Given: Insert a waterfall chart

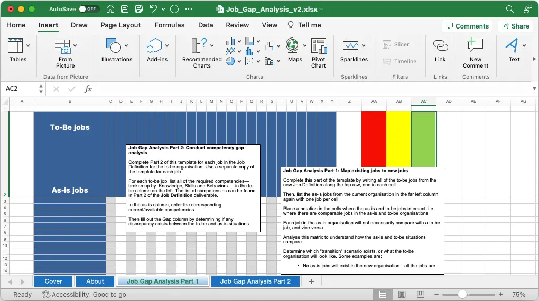Looking at the screenshot, I should [269, 46].
